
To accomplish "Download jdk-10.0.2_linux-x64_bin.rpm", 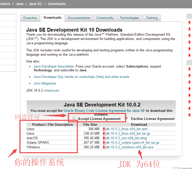I will [x=126, y=129].
